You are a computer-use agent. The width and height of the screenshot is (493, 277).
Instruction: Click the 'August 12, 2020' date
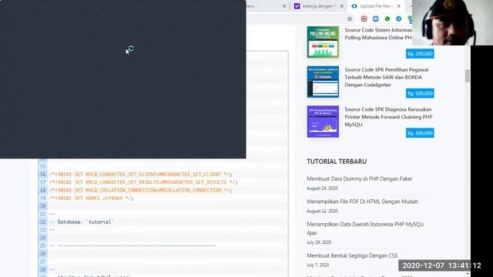[x=322, y=211]
